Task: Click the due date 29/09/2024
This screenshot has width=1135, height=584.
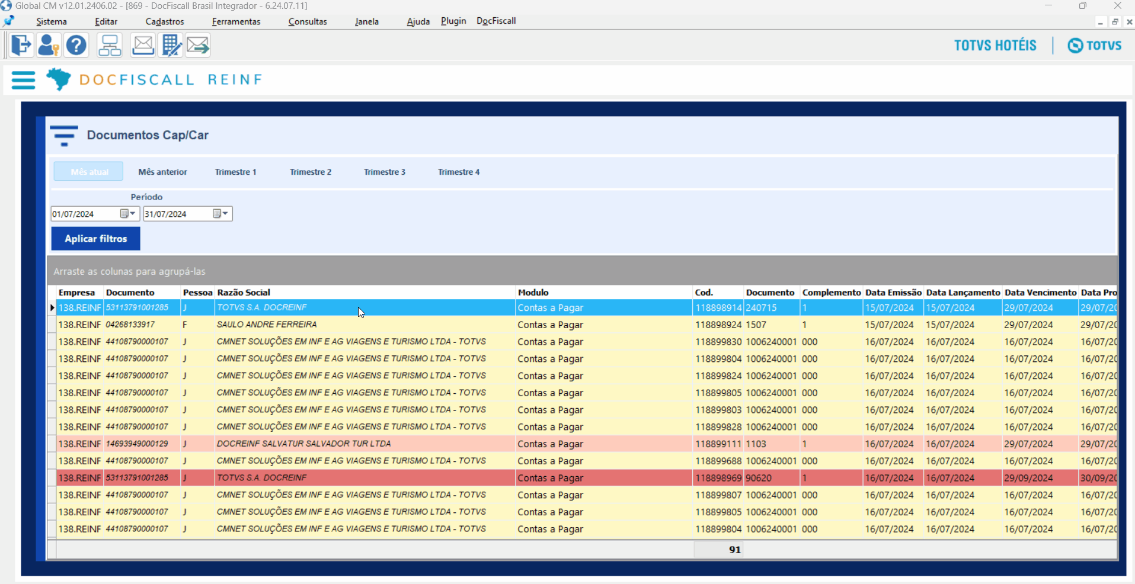Action: pos(1040,478)
